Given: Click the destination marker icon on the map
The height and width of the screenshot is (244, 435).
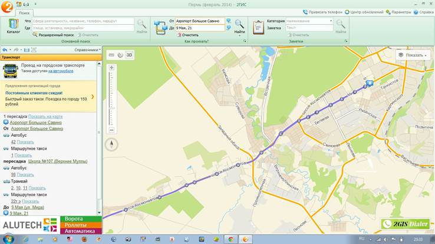Looking at the screenshot, I should tap(369, 83).
